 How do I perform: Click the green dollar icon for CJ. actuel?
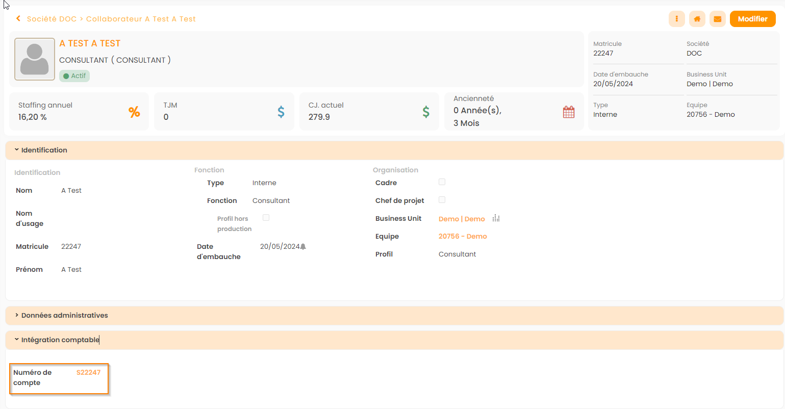pyautogui.click(x=426, y=112)
